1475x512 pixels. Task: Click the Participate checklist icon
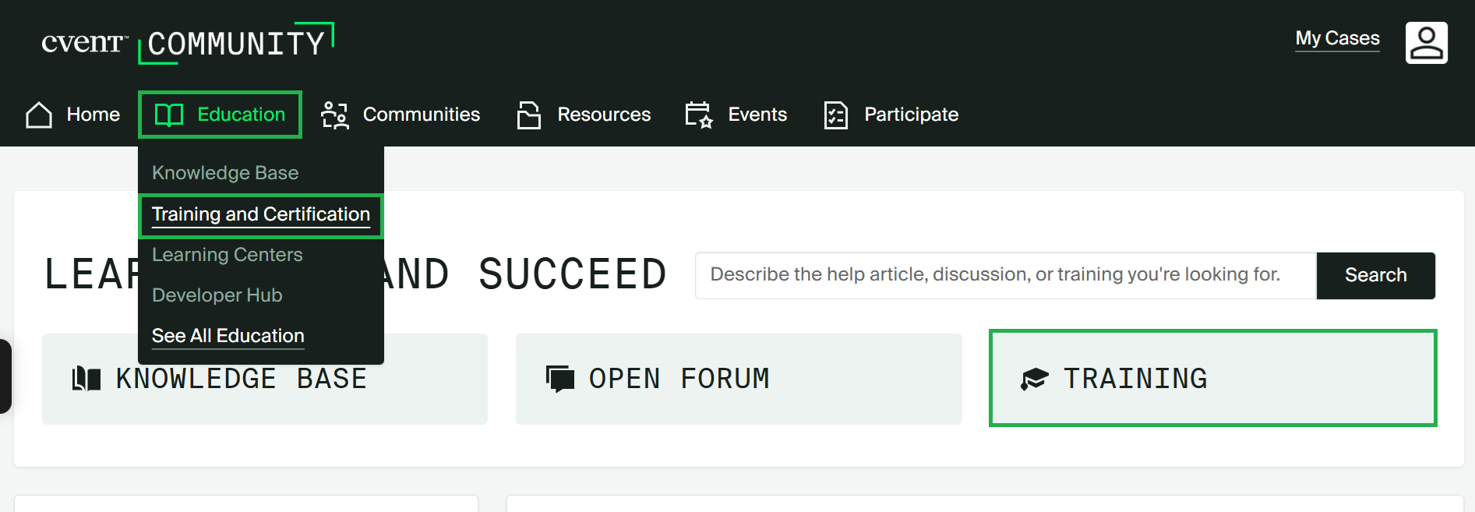click(836, 115)
